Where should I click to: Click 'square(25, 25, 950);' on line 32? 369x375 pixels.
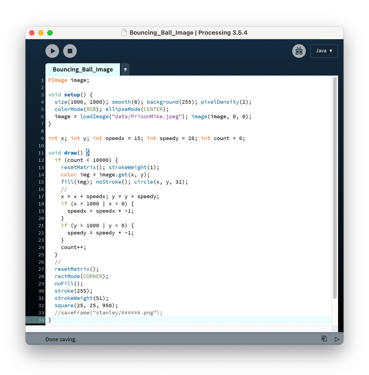click(x=86, y=305)
